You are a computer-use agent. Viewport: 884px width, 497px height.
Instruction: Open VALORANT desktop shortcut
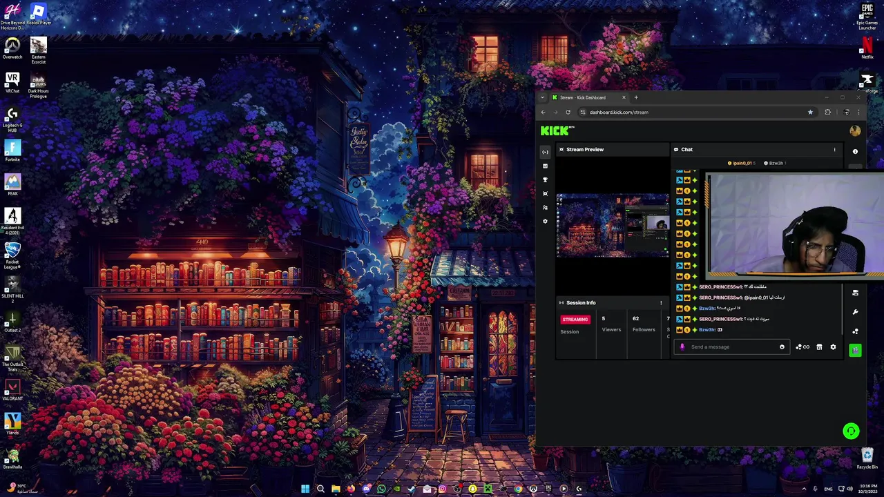(12, 390)
